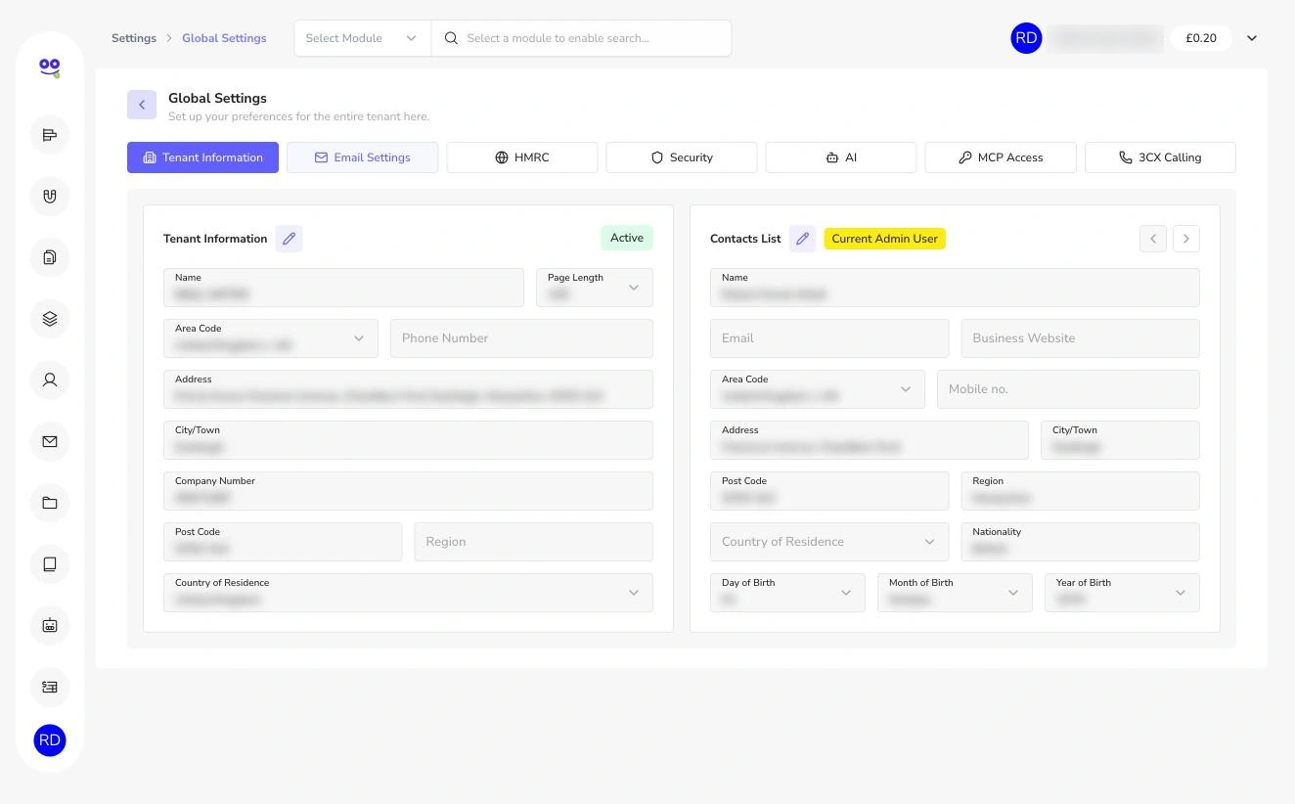Screen dimensions: 1295x804
Task: Open the Contacts List Area Code dropdown
Action: pos(818,389)
